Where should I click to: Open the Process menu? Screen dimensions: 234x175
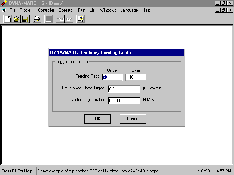click(27, 10)
